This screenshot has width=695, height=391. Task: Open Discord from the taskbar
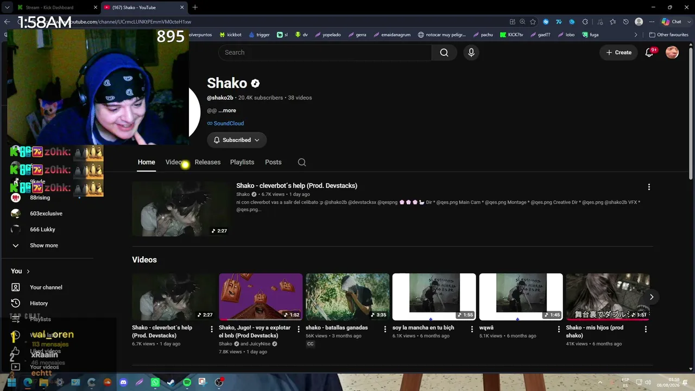pyautogui.click(x=123, y=382)
